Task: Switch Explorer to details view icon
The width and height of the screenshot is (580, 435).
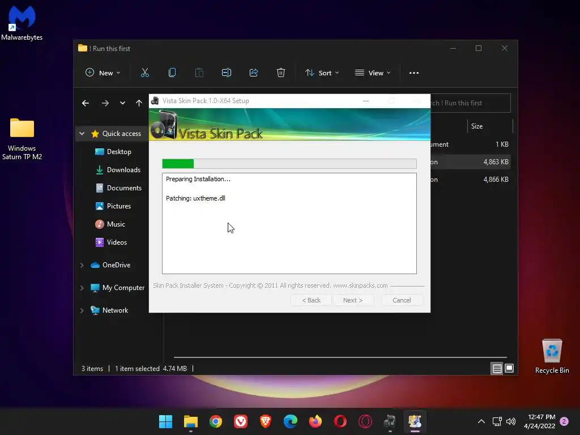Action: (497, 368)
